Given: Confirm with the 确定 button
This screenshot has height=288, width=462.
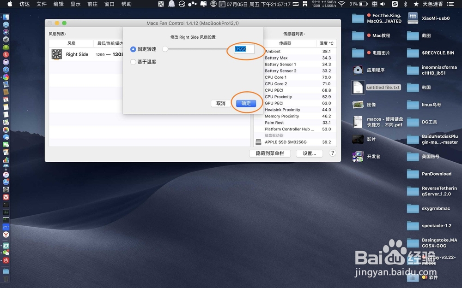Looking at the screenshot, I should (246, 103).
